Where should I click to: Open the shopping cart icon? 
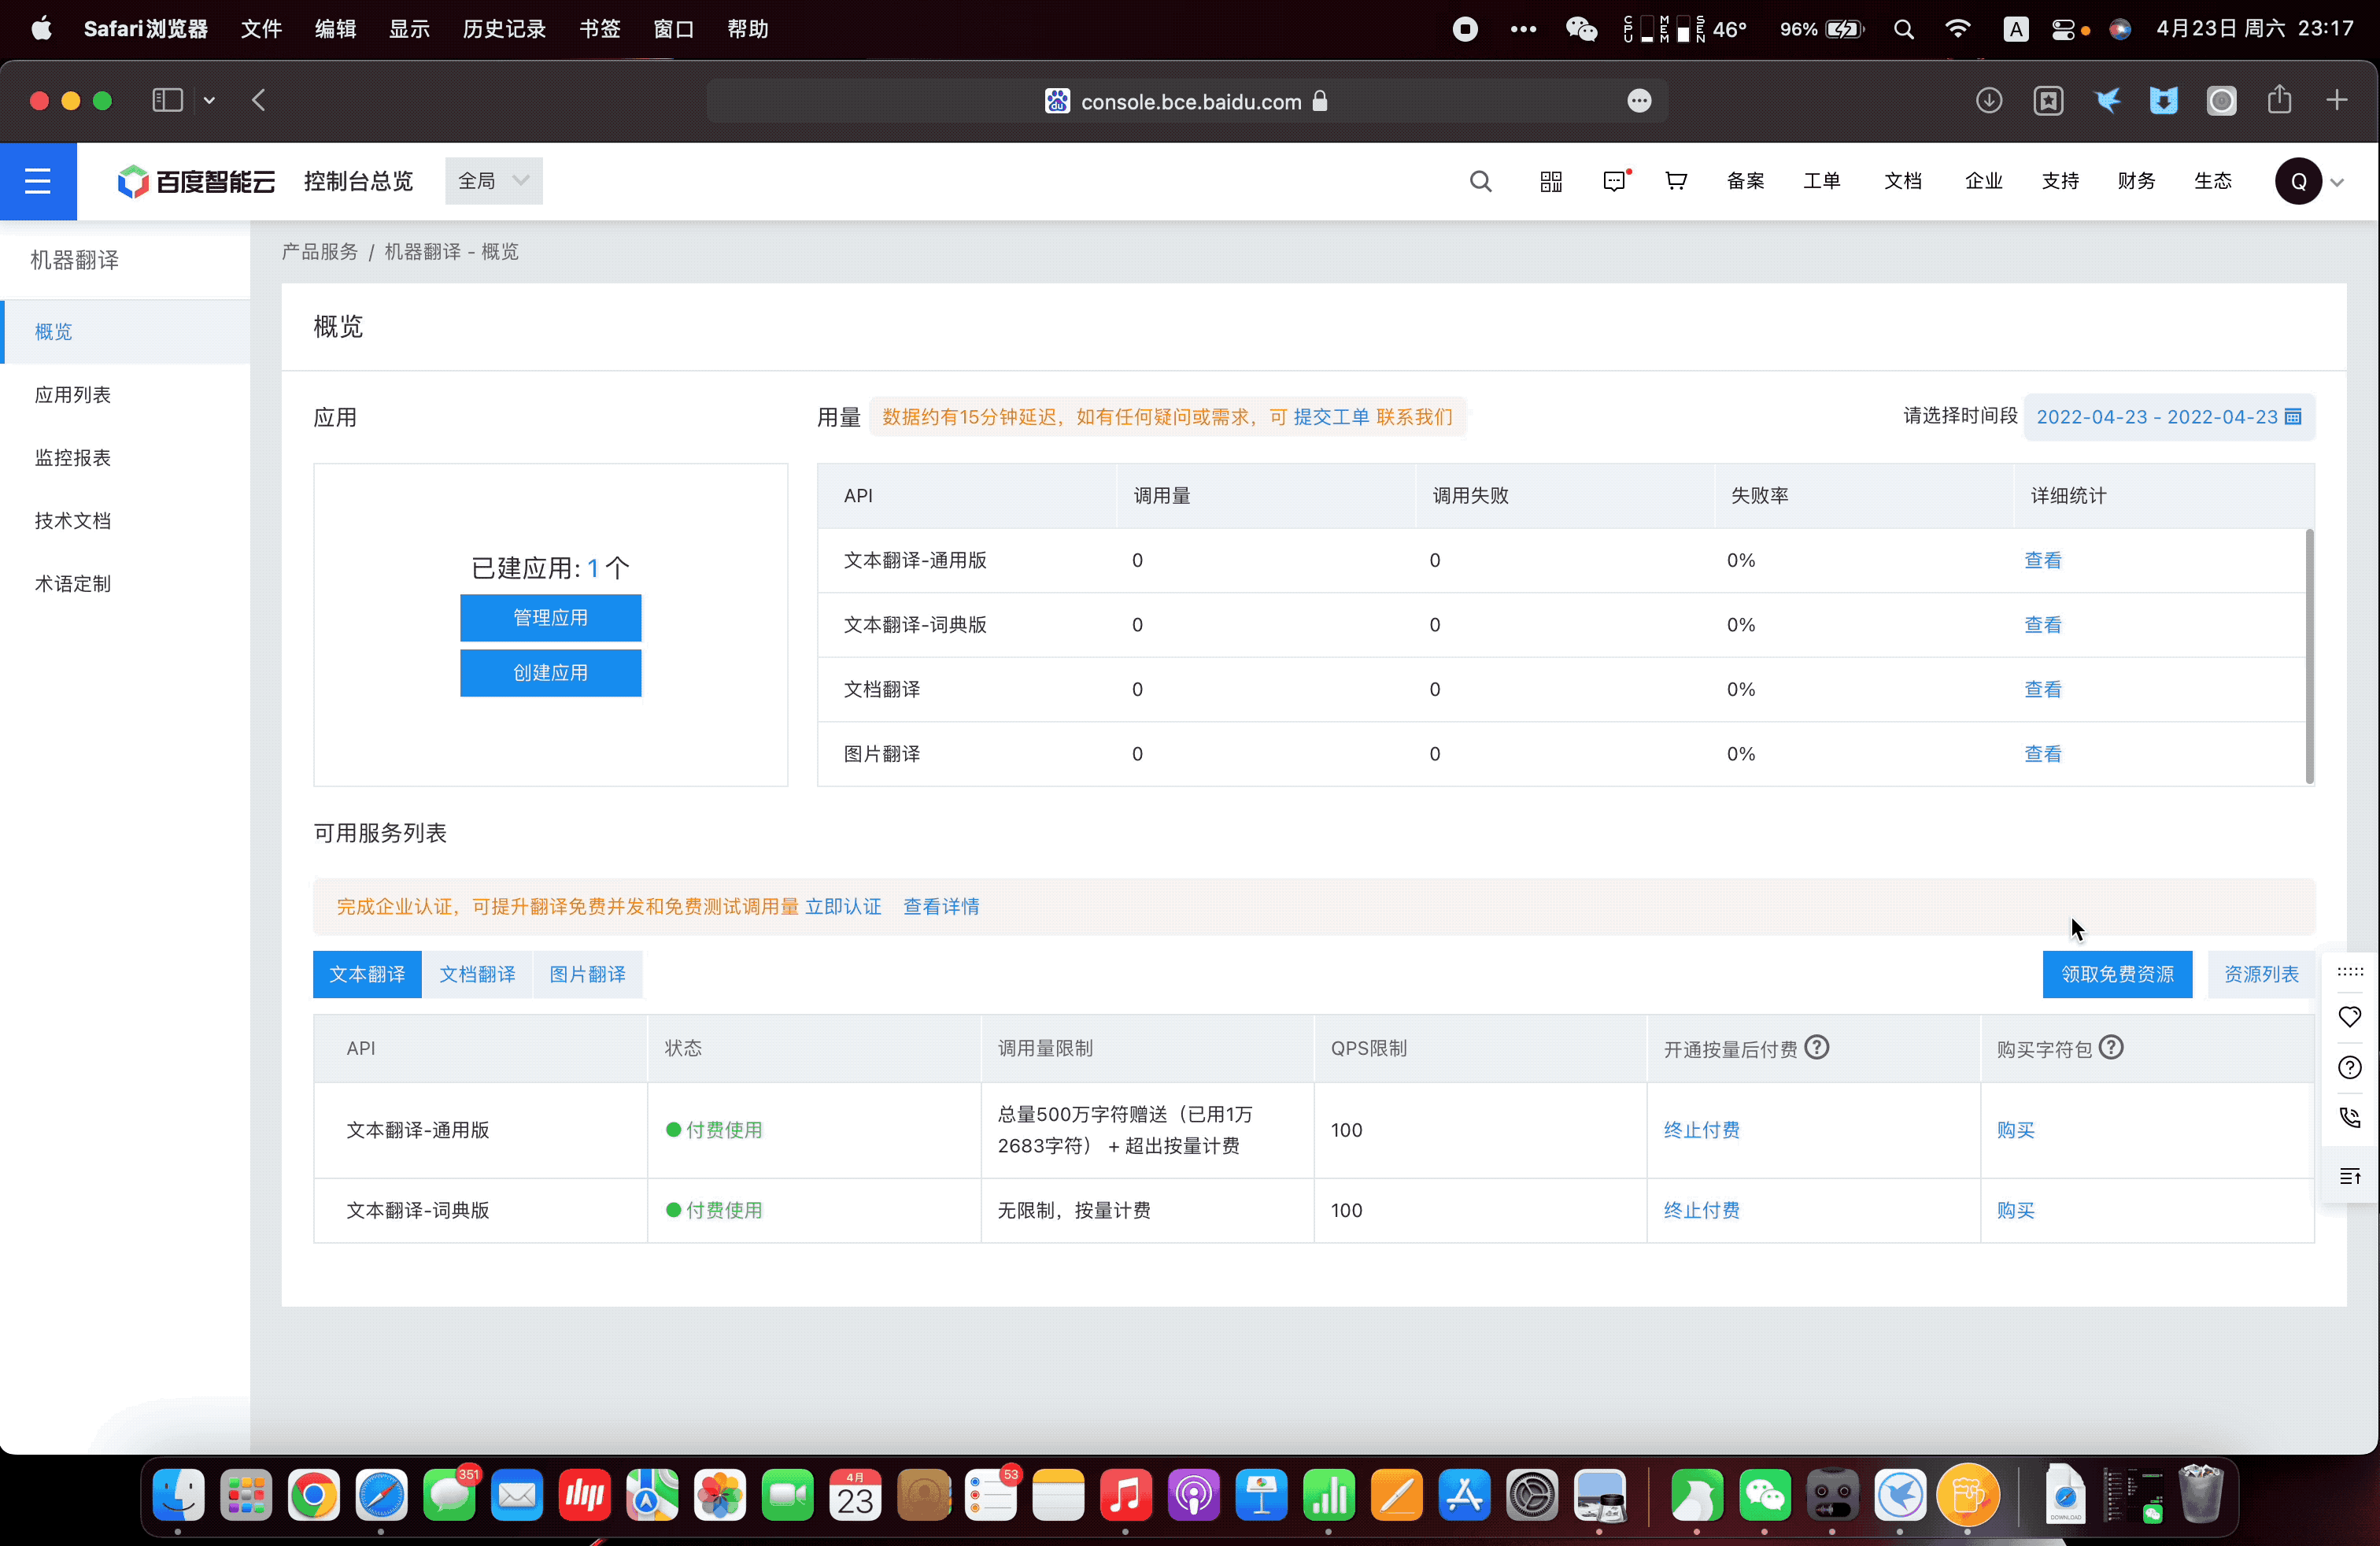1676,181
